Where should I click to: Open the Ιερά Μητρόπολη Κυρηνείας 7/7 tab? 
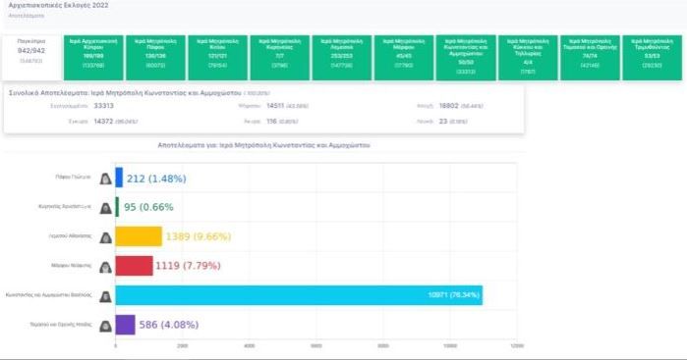[x=279, y=58]
